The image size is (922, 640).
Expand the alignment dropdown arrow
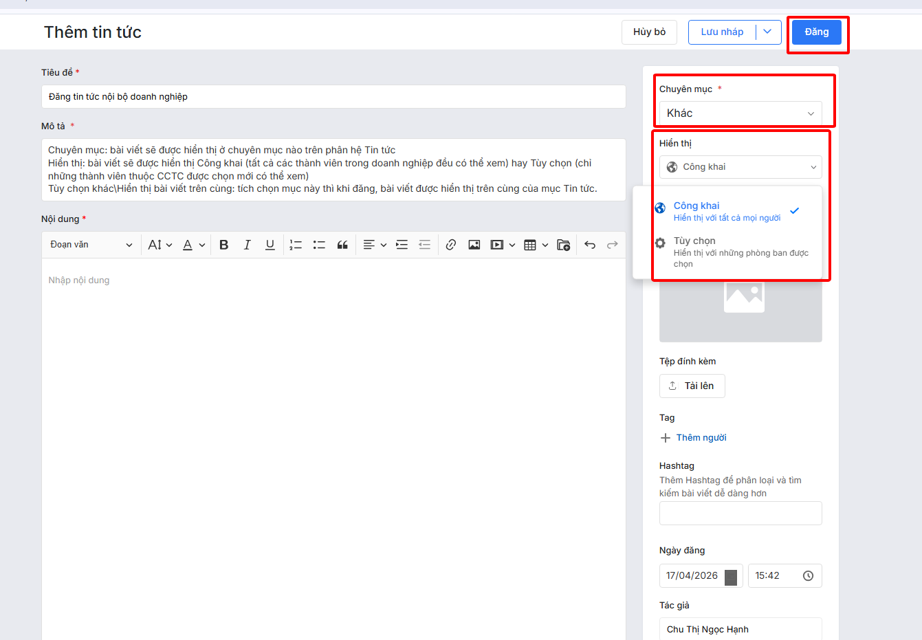384,245
